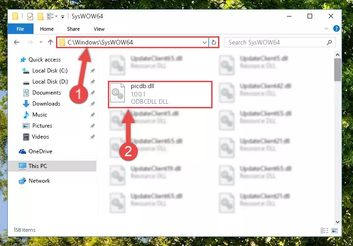This screenshot has height=246, width=353.
Task: Click the pin icon next to Local Disk (C:)
Action: pyautogui.click(x=93, y=71)
